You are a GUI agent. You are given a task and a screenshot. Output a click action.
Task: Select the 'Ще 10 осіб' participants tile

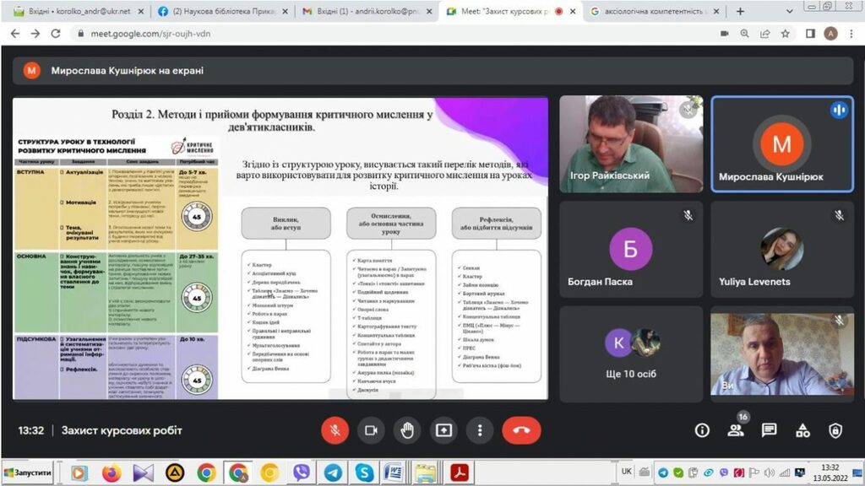click(x=630, y=354)
